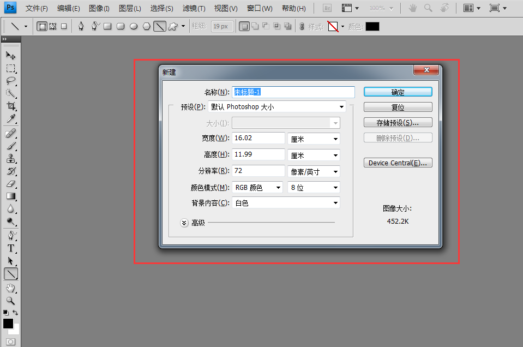Select the Move tool
Image resolution: width=523 pixels, height=347 pixels.
[x=11, y=56]
